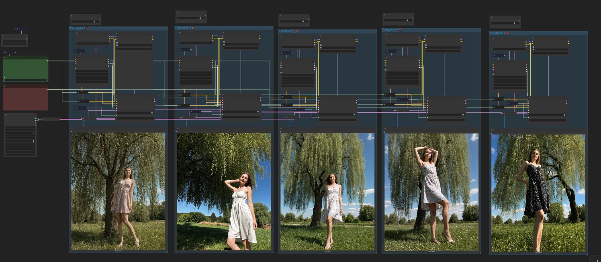
Task: Click the text field at bottom of green node
Action: (26, 80)
